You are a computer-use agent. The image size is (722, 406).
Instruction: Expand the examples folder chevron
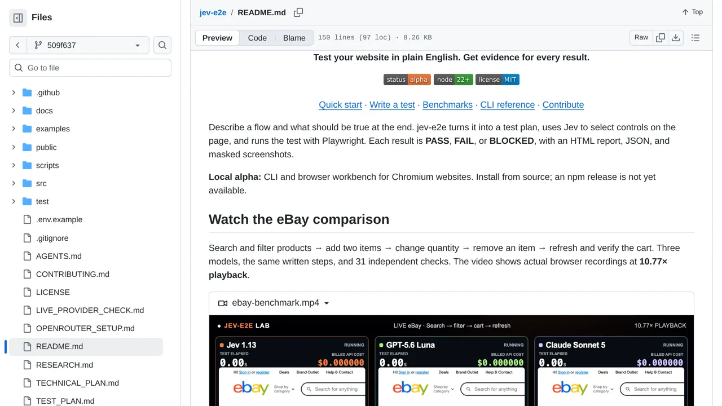point(14,129)
